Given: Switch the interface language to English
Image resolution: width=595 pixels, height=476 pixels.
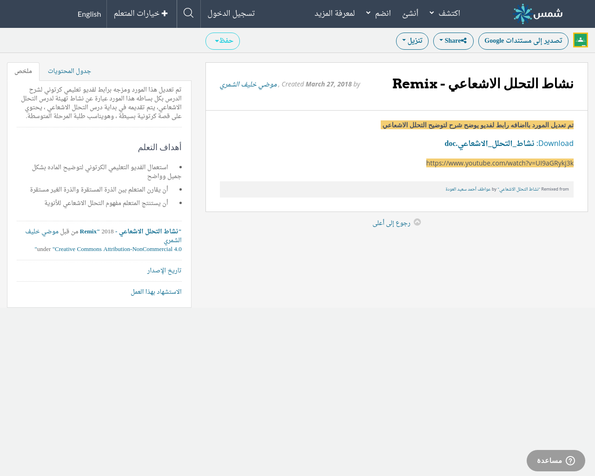Looking at the screenshot, I should point(89,13).
